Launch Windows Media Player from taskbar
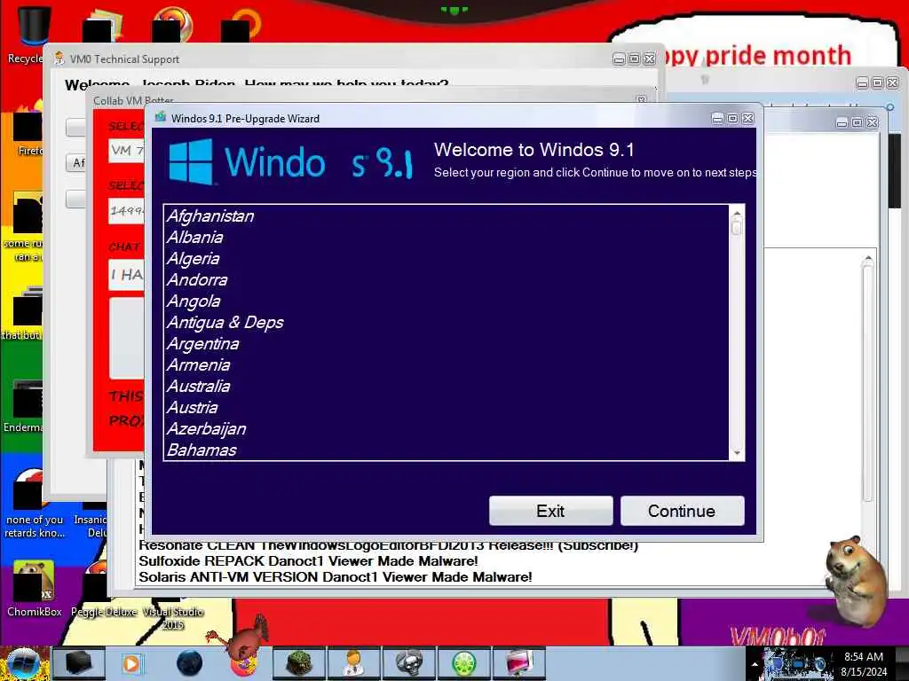The image size is (909, 681). pyautogui.click(x=132, y=663)
